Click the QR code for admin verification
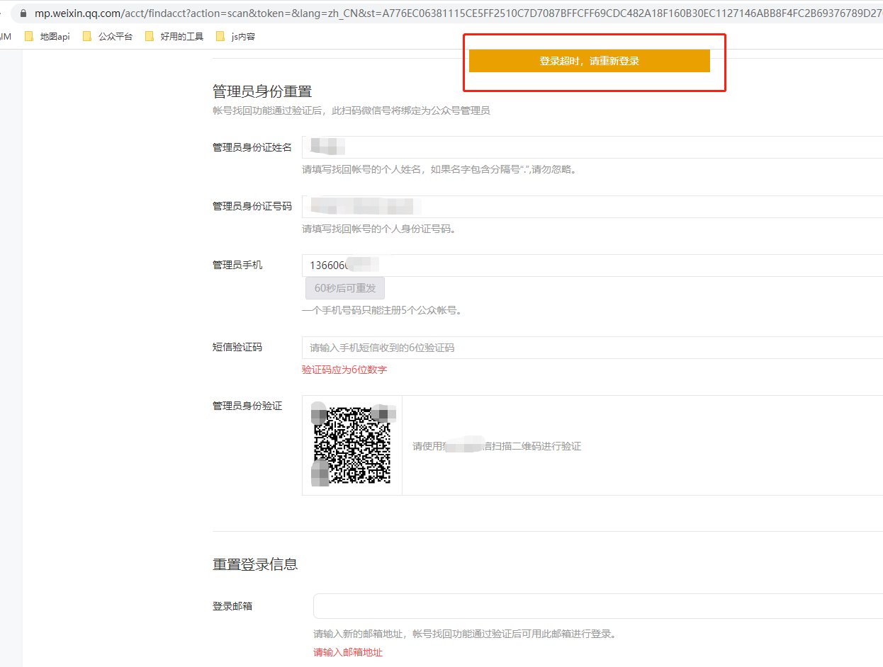Viewport: 883px width, 667px height. (x=352, y=445)
